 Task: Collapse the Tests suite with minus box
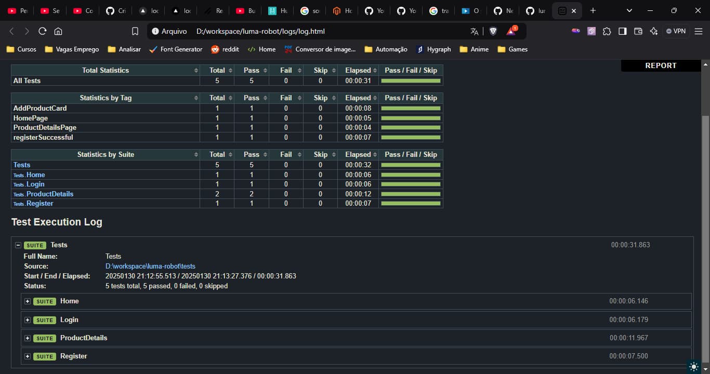(x=18, y=245)
